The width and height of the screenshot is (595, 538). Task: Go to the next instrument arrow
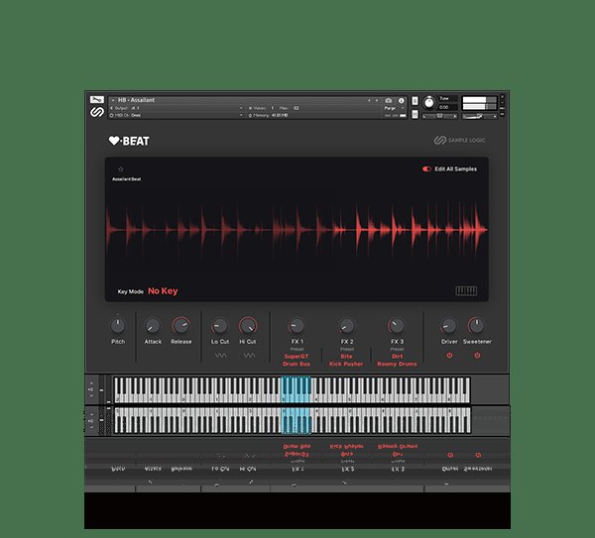(x=377, y=100)
